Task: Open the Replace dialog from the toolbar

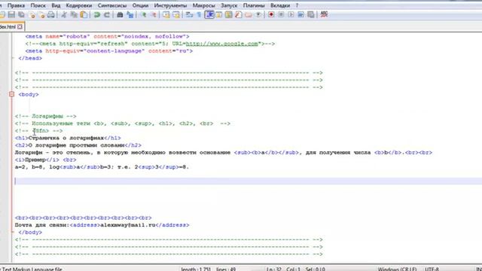Action: (x=130, y=14)
